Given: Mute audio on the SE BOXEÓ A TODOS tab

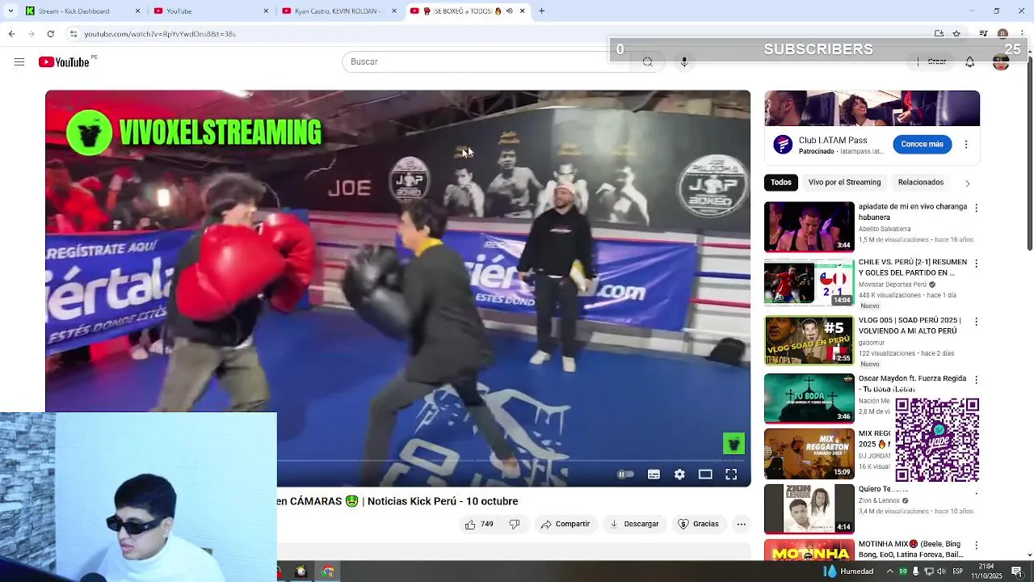Looking at the screenshot, I should click(509, 11).
